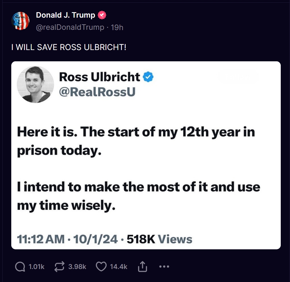Click the share upload icon
Screen dimensions: 290x282
click(142, 267)
